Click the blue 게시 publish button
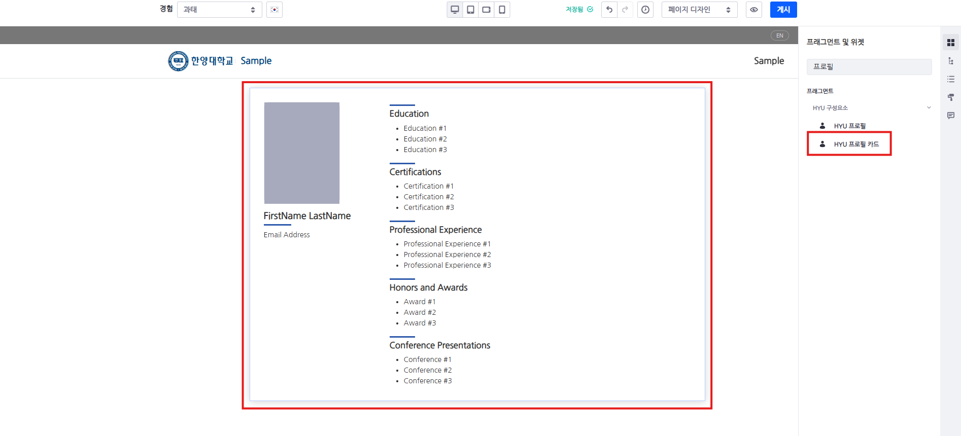 click(x=783, y=10)
